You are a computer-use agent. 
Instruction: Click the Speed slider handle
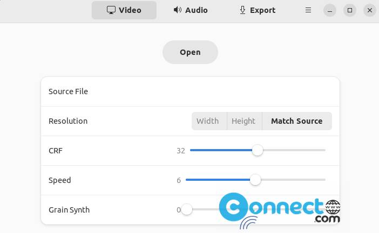pyautogui.click(x=255, y=180)
